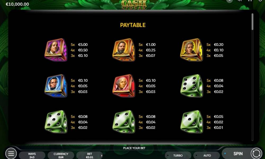
Task: Select the purple Franklin dice symbol
Action: click(56, 50)
